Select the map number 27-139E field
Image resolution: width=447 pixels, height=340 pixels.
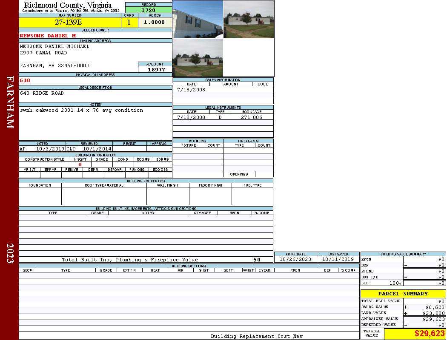click(70, 22)
